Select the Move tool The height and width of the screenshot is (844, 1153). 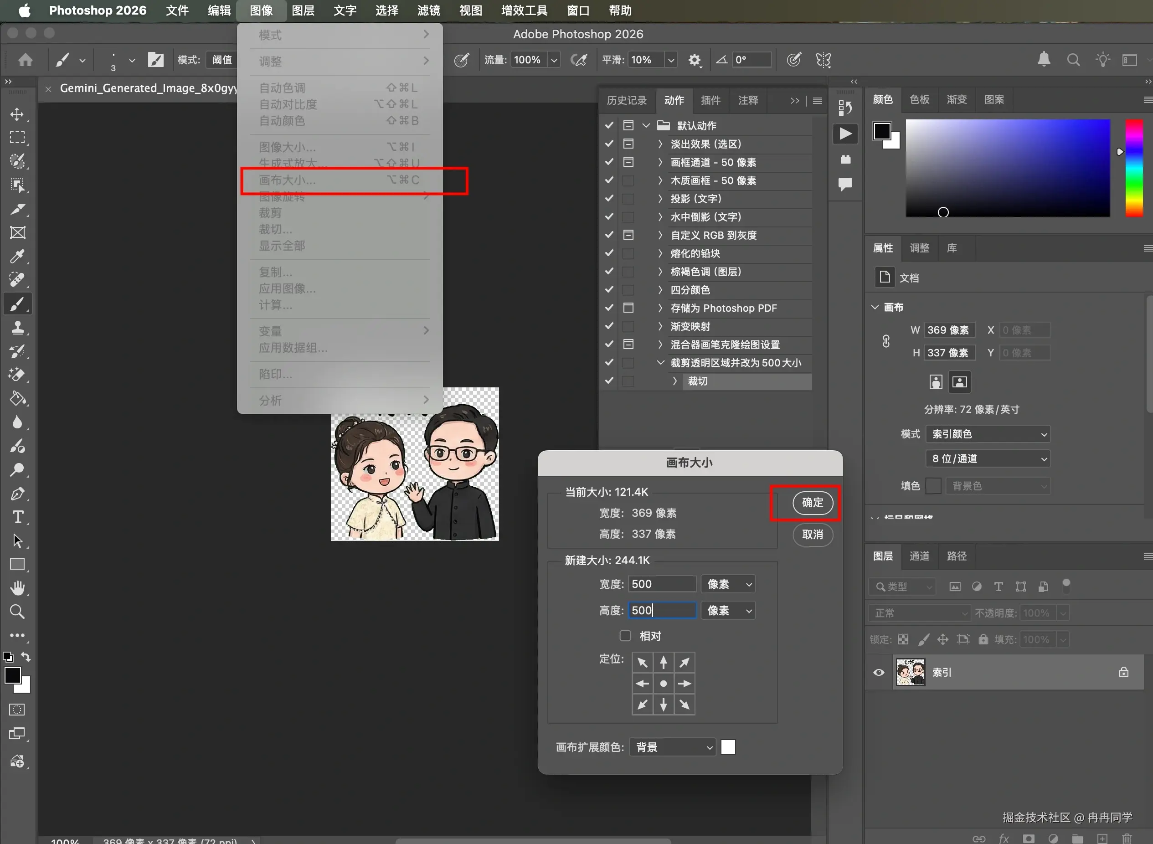pyautogui.click(x=17, y=114)
